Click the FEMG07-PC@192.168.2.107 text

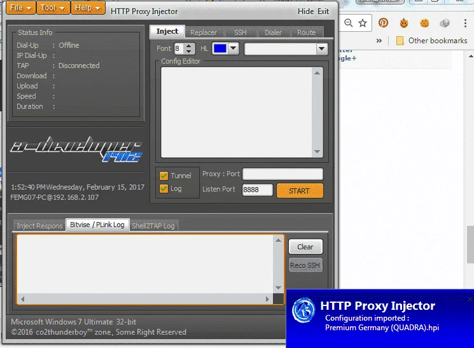click(x=55, y=197)
